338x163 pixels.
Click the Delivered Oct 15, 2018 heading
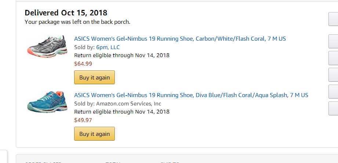coord(66,13)
